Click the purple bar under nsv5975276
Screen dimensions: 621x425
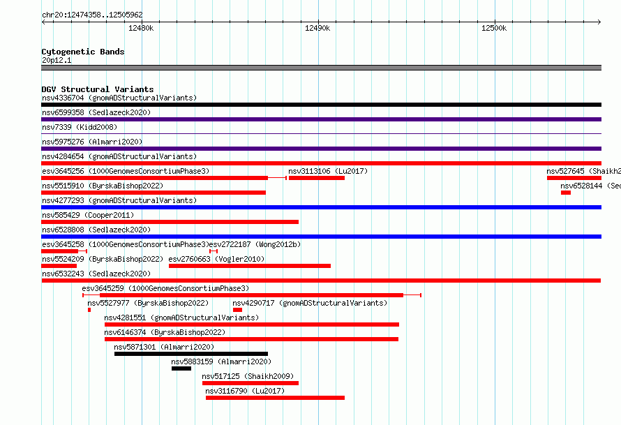[321, 149]
